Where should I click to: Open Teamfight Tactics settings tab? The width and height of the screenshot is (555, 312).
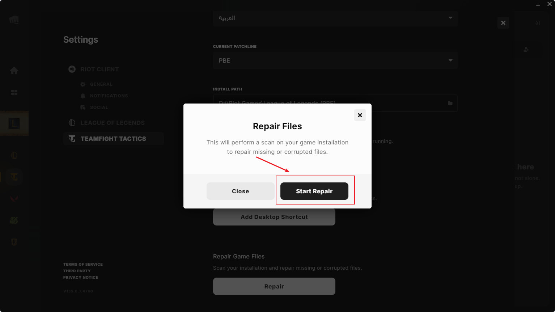tap(113, 139)
